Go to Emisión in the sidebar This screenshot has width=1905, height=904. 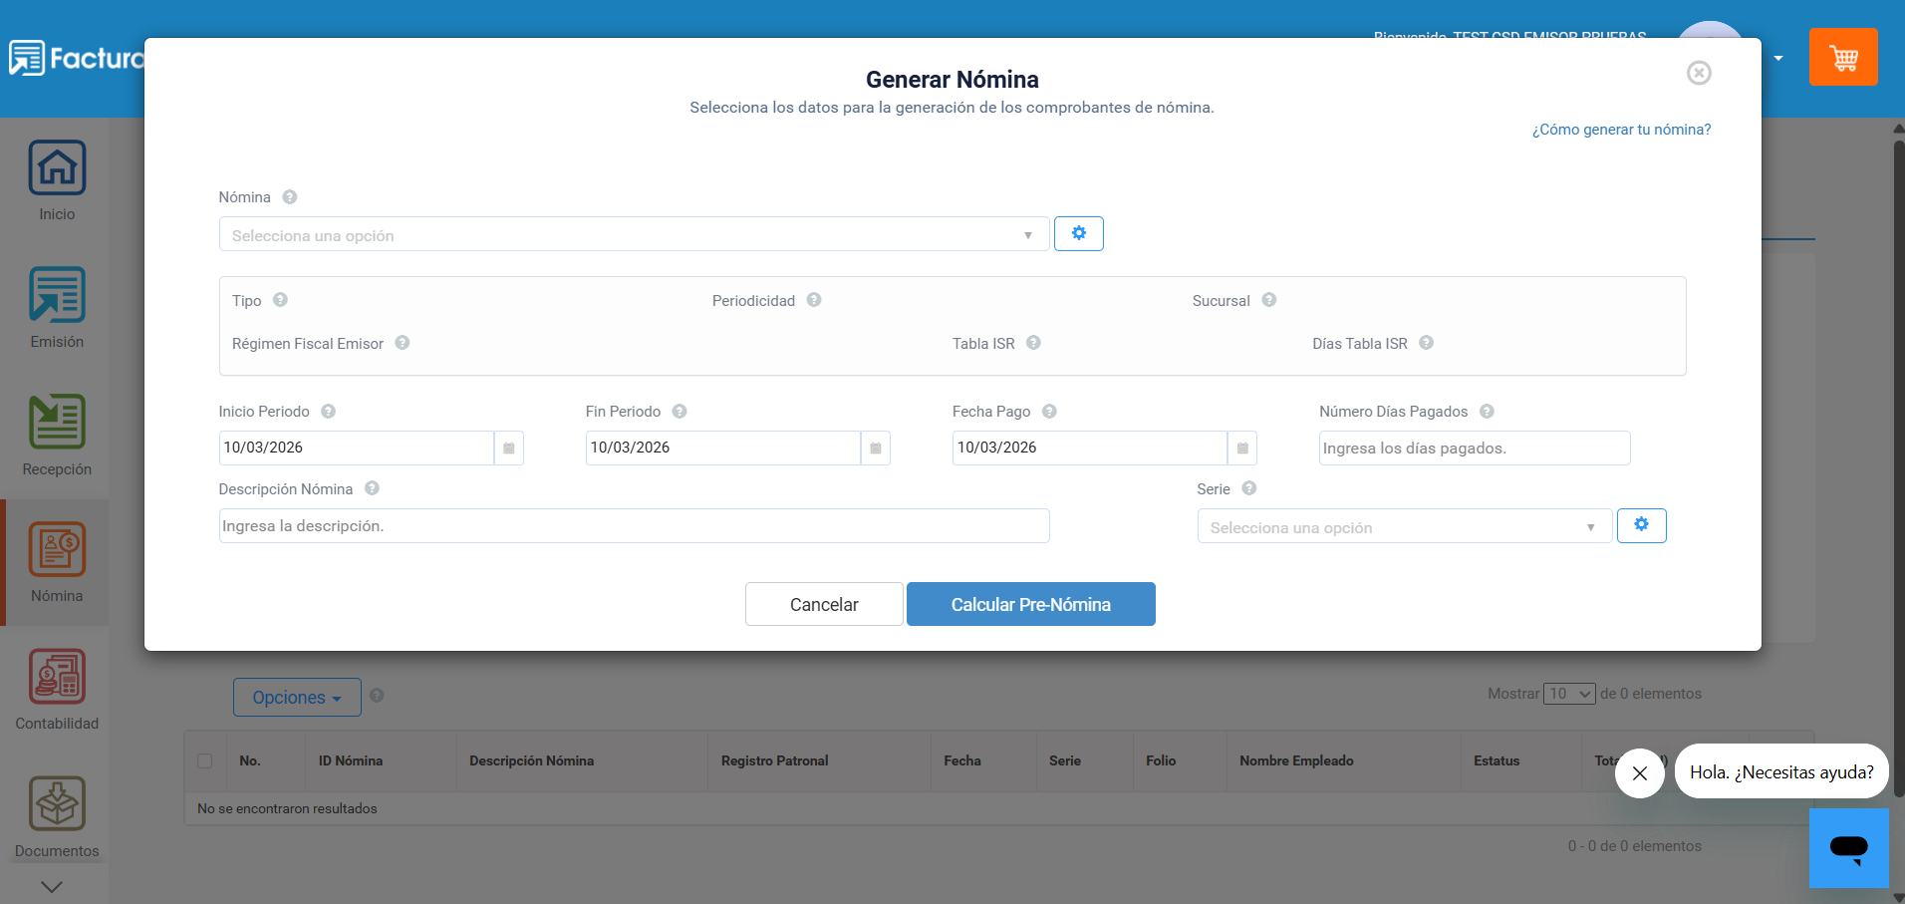[x=57, y=308]
